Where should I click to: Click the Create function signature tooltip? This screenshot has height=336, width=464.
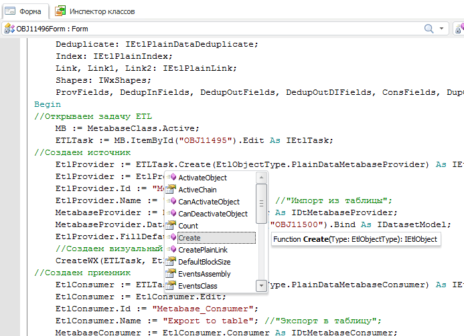coord(356,239)
